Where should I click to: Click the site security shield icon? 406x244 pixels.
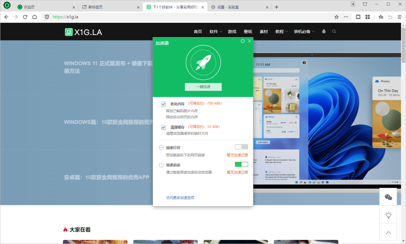coord(47,17)
